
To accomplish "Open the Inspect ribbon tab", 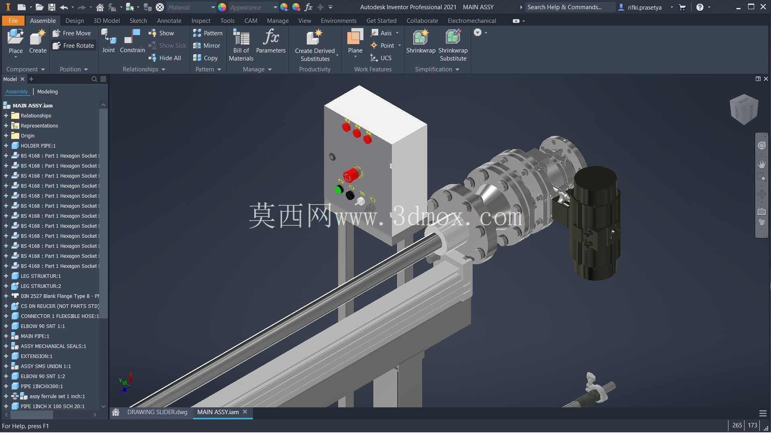I will [201, 21].
